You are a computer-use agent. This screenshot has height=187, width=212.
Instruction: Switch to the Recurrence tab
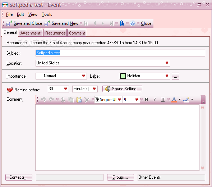[55, 33]
